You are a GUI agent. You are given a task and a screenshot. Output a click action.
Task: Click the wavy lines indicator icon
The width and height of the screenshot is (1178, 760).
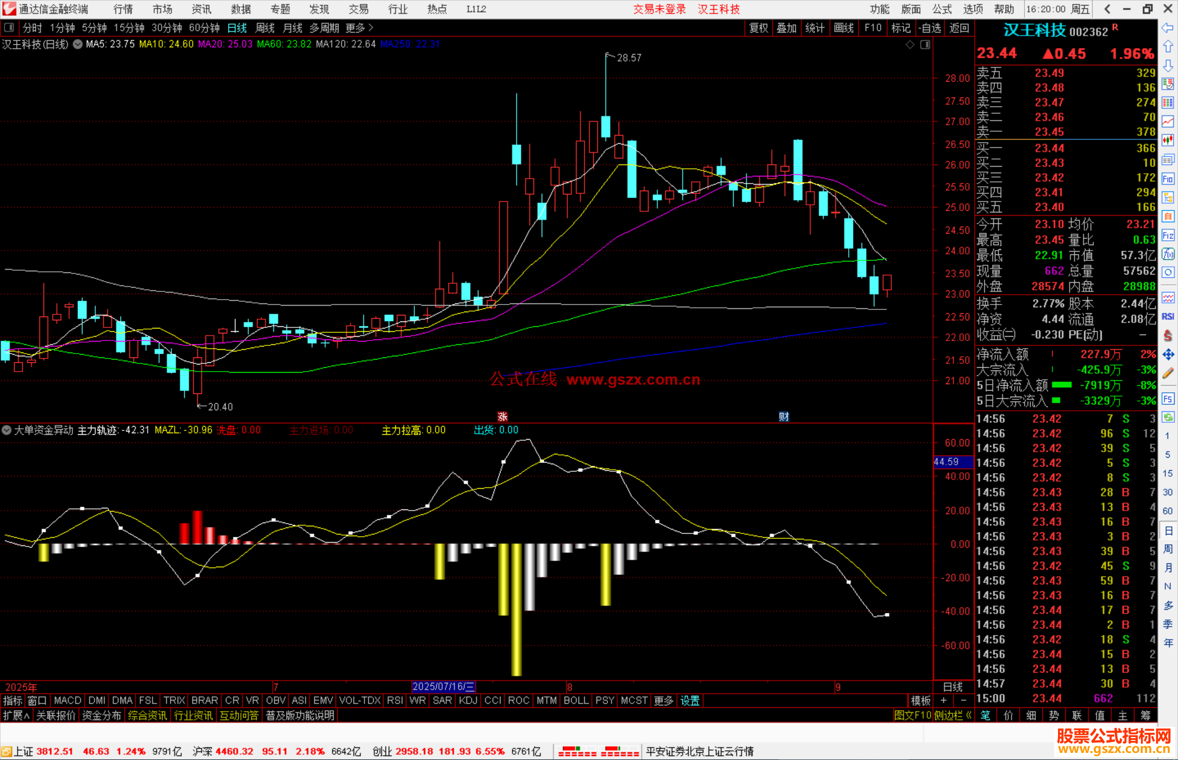click(1168, 297)
